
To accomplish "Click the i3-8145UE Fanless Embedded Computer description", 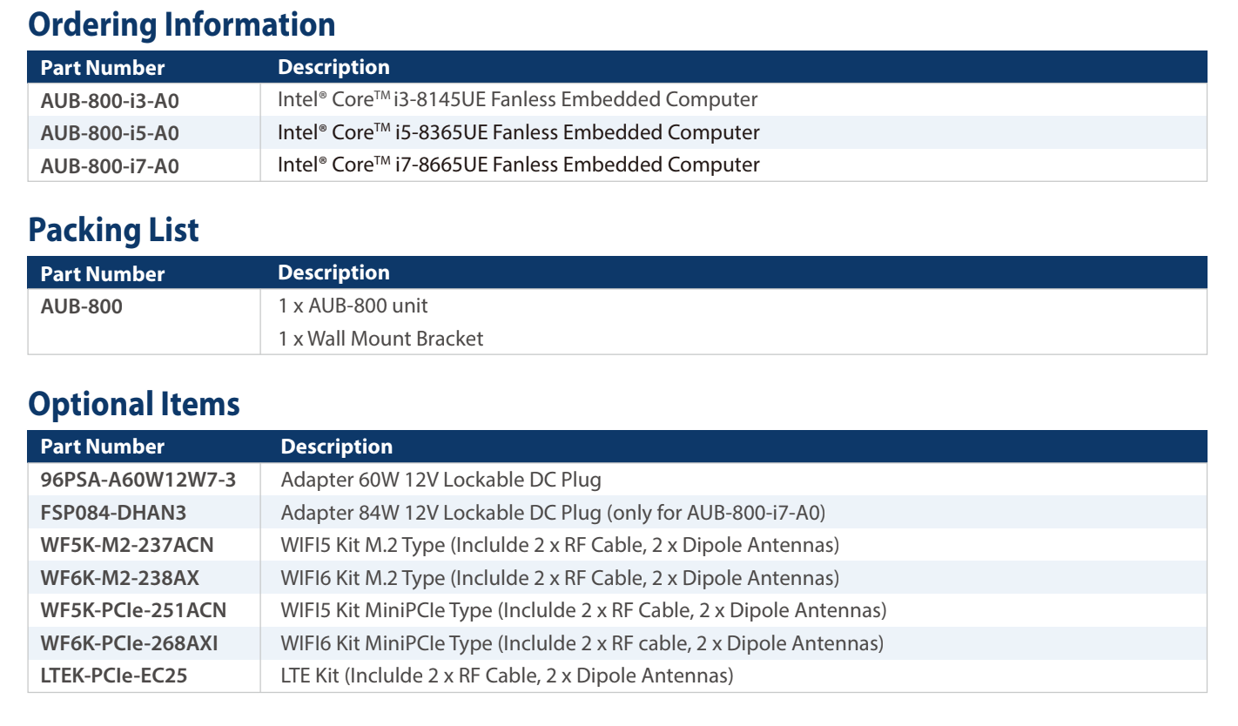I will coord(517,100).
